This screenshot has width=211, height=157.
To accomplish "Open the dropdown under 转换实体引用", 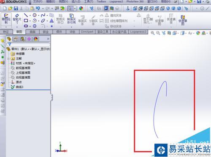I will coord(71,27).
